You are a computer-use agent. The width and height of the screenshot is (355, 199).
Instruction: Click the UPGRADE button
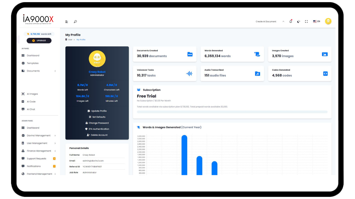point(39,41)
